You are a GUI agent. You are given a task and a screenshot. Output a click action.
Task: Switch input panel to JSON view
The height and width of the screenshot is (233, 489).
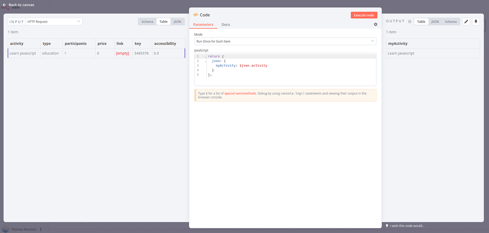(x=177, y=21)
